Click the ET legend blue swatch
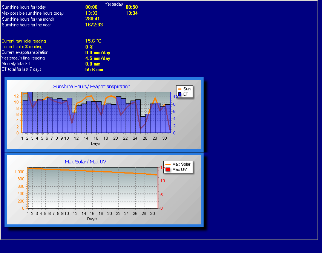 coord(180,94)
